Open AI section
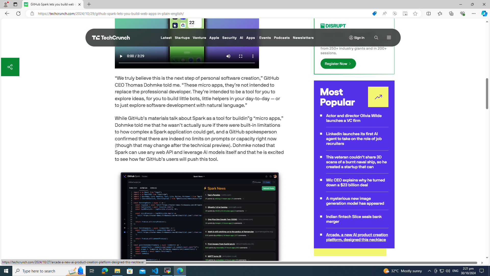 [241, 38]
